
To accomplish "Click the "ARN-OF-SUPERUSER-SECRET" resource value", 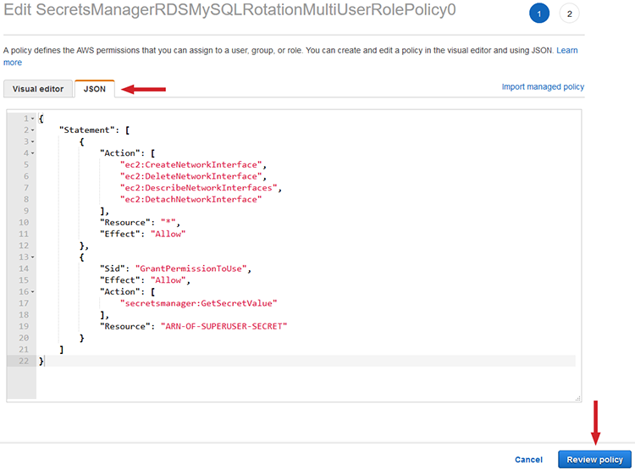I will (224, 326).
